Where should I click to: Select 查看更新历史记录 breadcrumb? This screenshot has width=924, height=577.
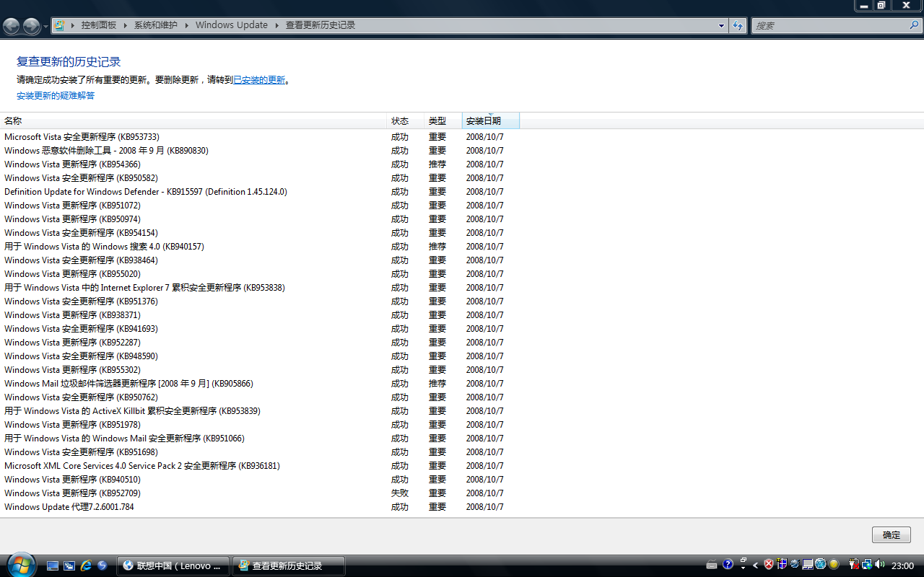point(321,25)
